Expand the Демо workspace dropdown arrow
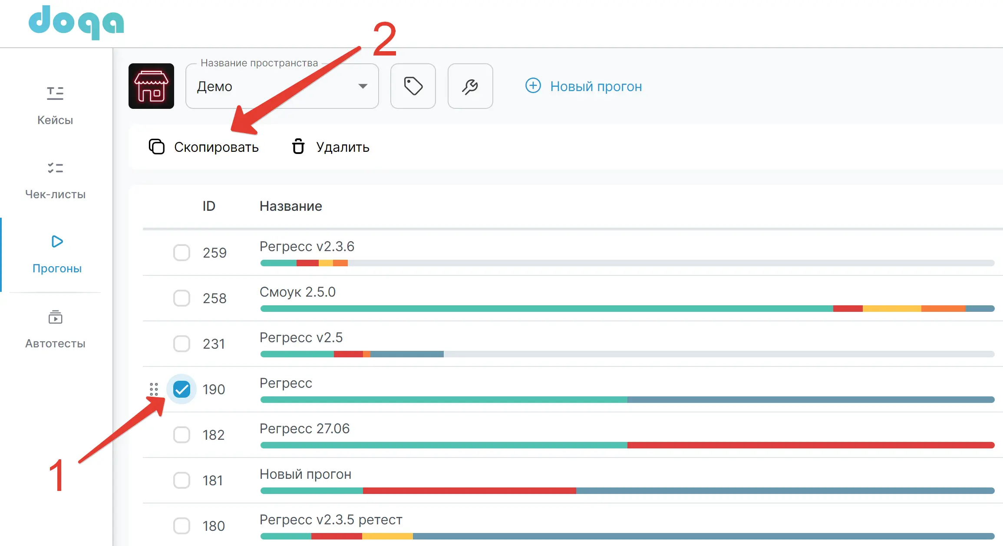Screen dimensions: 1003x546 (363, 86)
